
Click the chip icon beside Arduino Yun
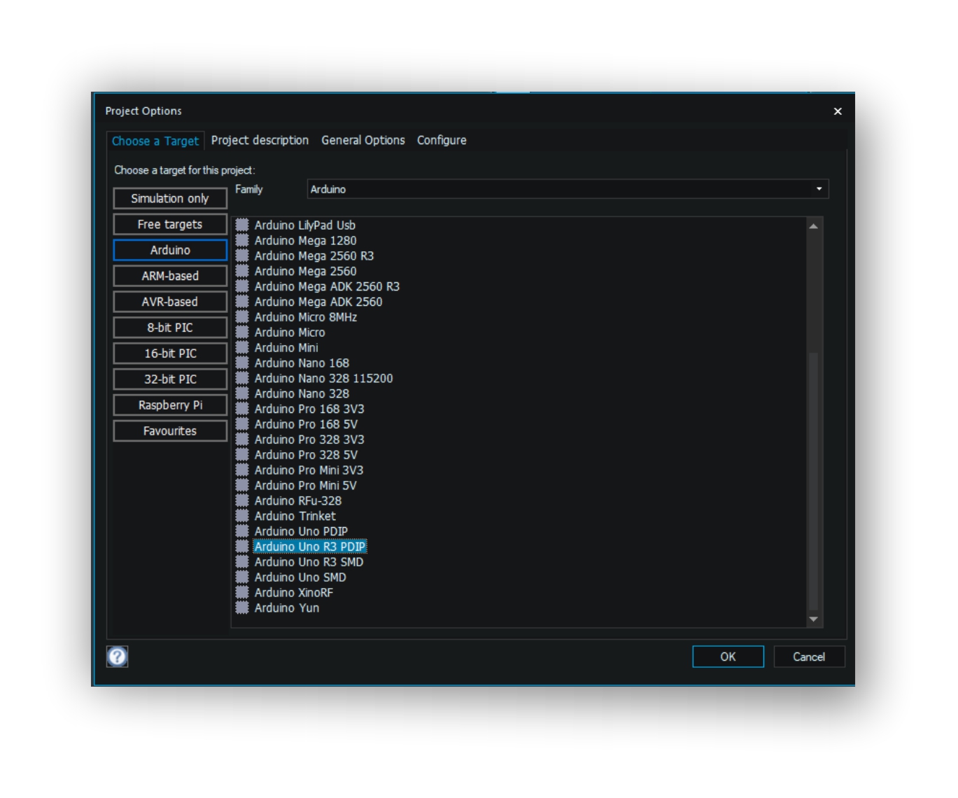(242, 608)
